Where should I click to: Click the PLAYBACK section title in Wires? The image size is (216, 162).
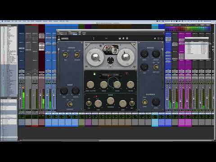[x=150, y=94]
